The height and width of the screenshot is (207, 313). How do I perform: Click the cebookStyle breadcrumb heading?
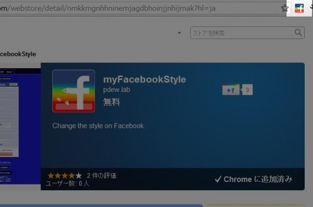(x=18, y=54)
